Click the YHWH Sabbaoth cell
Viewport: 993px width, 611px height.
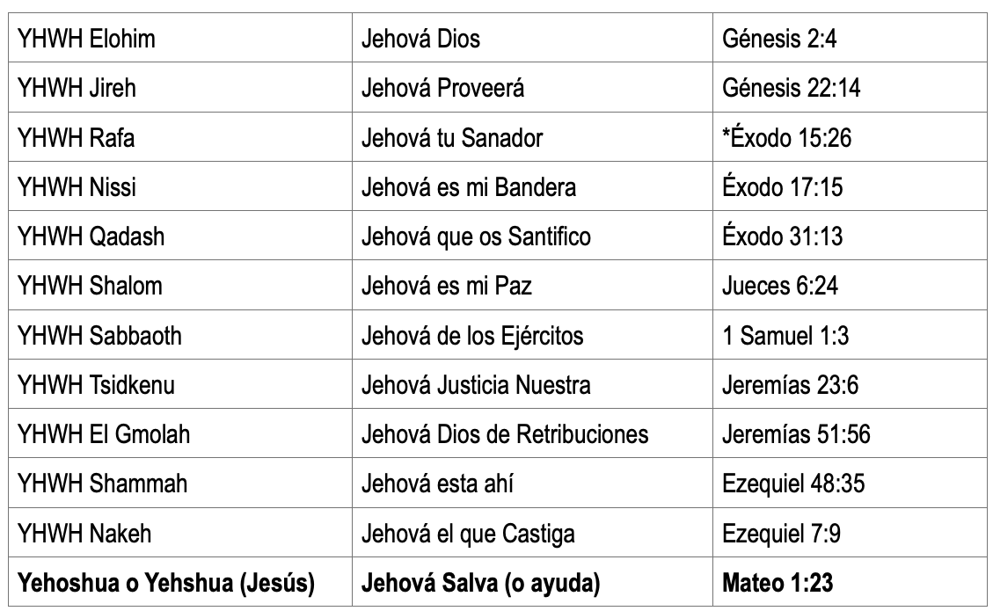point(179,335)
